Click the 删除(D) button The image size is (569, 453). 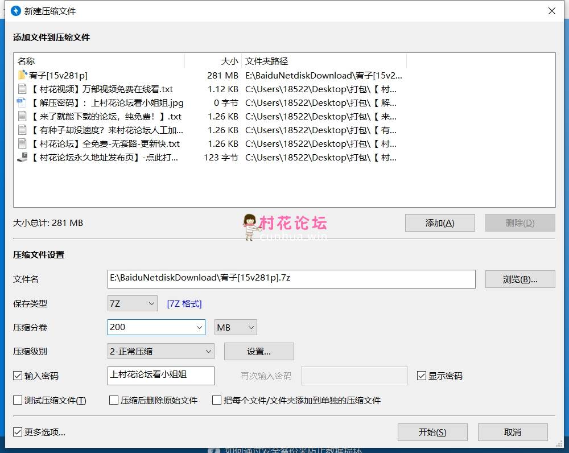tap(520, 223)
